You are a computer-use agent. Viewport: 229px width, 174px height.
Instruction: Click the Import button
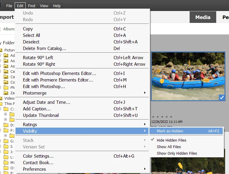point(7,17)
